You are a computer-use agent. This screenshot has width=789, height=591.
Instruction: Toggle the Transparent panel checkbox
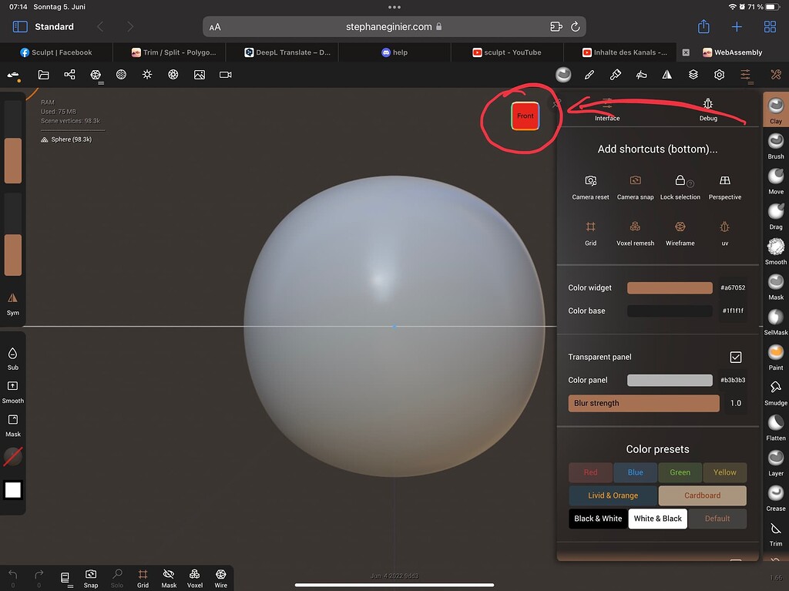tap(736, 357)
